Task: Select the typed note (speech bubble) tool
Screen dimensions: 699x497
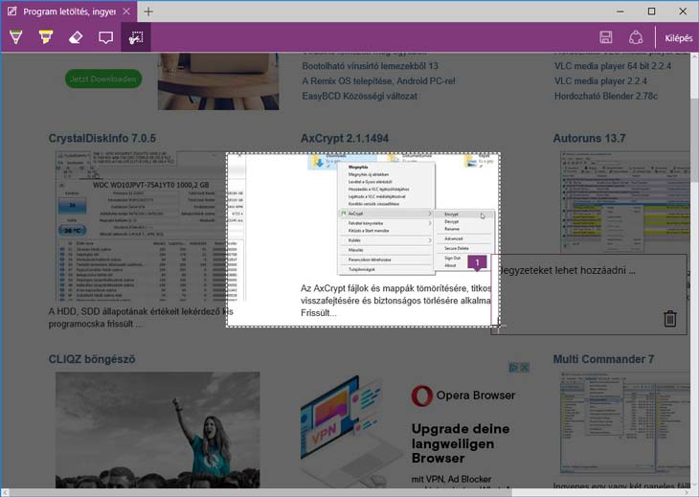Action: pos(105,38)
